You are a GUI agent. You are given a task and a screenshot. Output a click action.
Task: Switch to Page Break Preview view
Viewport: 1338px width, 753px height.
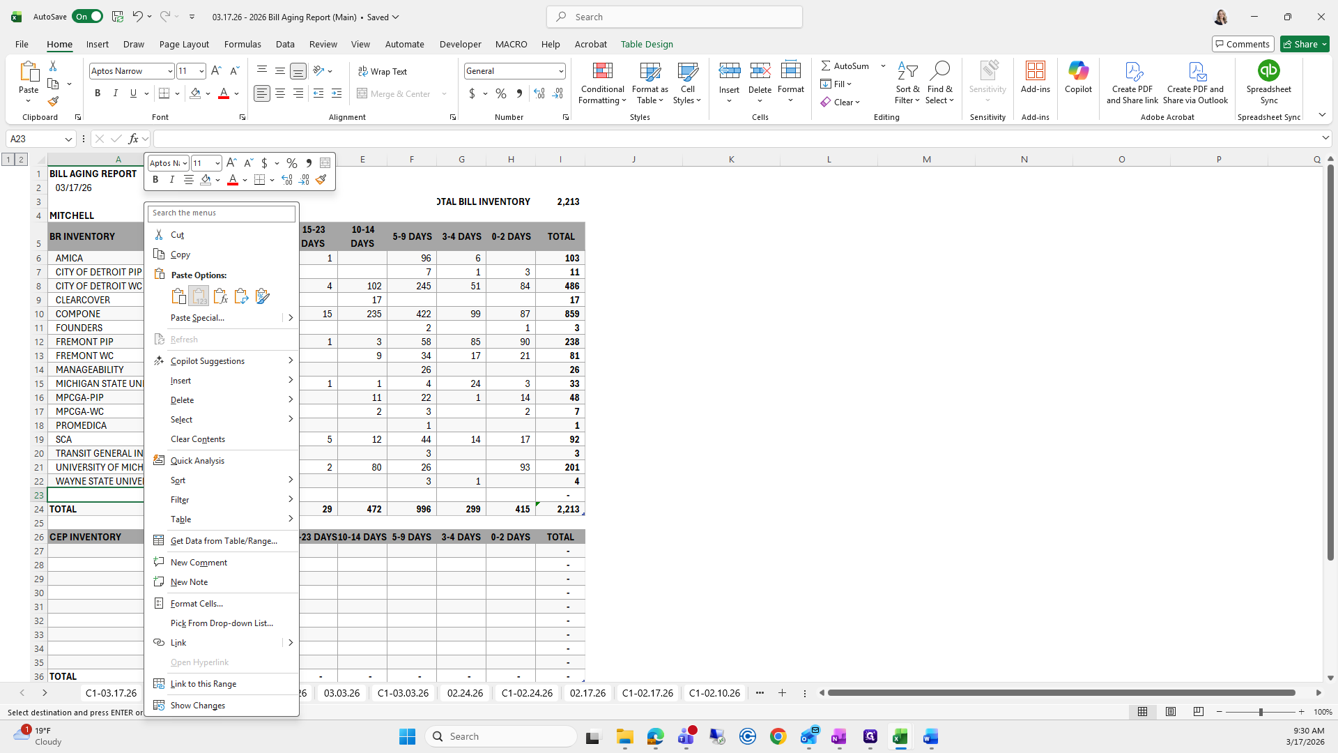click(x=1199, y=712)
